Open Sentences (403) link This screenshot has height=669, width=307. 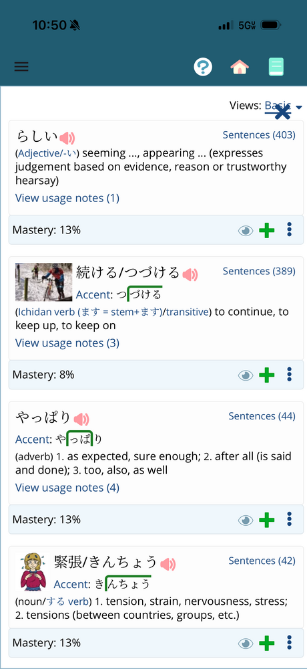[x=259, y=135]
